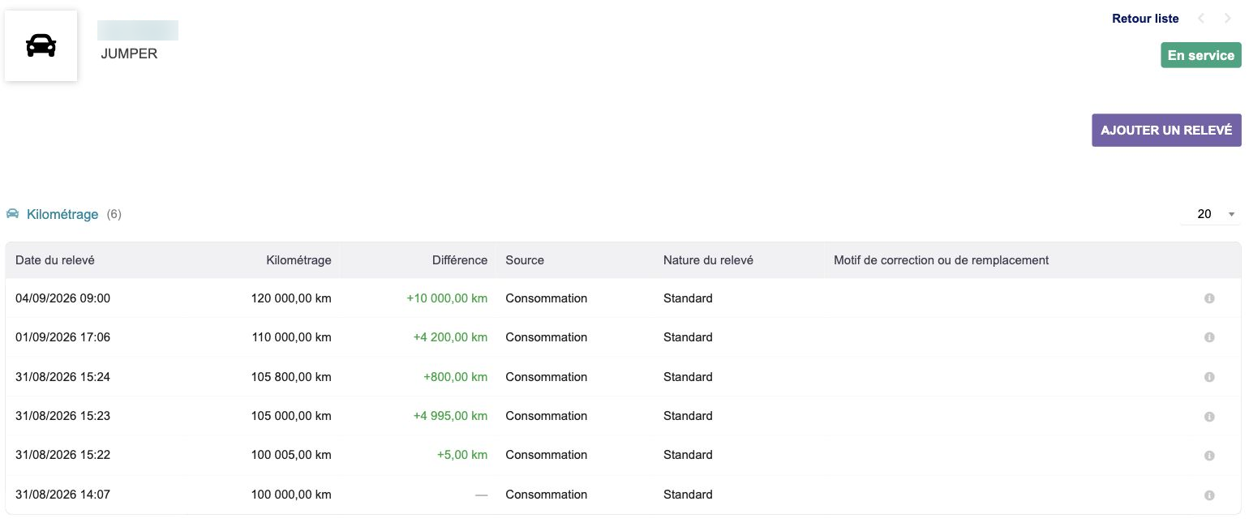The height and width of the screenshot is (527, 1249).
Task: Open info icon for 04/09/2026 09:00 reading
Action: (1209, 298)
